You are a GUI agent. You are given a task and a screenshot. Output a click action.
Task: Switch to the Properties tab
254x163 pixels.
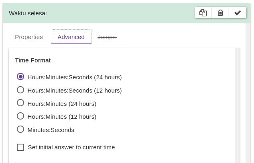click(29, 37)
